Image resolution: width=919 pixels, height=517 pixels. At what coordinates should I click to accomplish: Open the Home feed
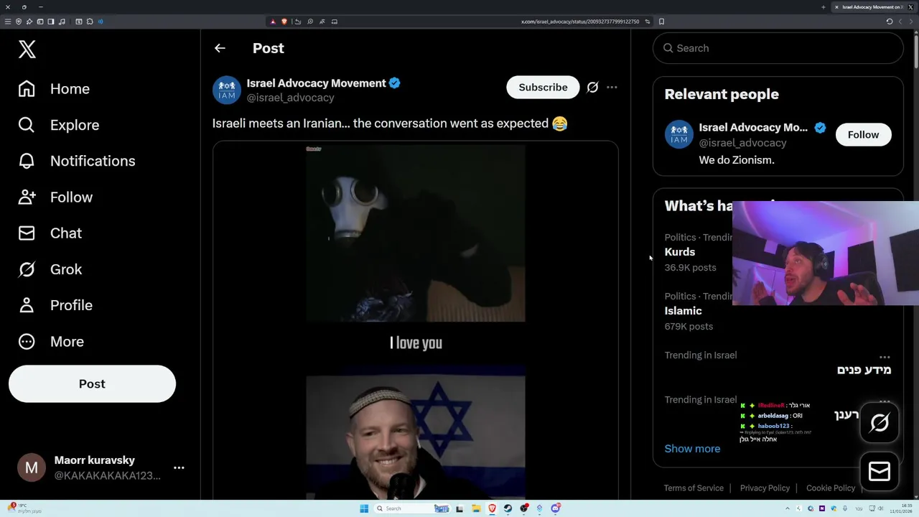tap(54, 89)
